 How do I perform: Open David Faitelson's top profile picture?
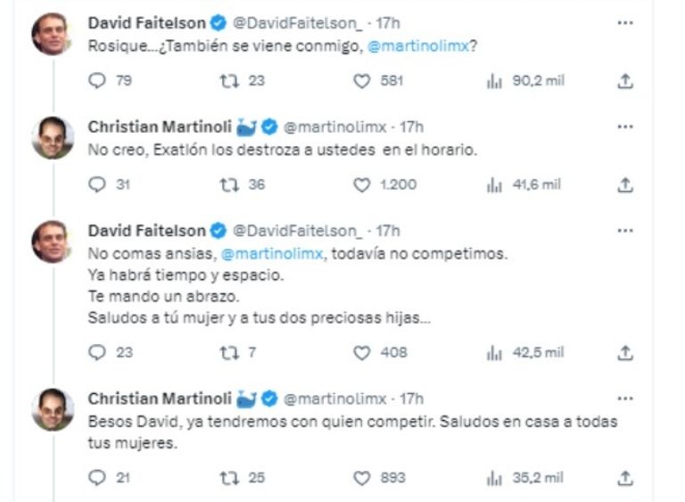tap(51, 34)
